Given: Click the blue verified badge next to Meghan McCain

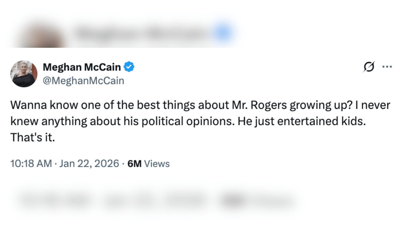Looking at the screenshot, I should [x=130, y=67].
